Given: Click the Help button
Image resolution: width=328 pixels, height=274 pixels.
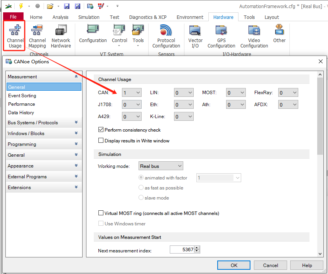Looking at the screenshot, I should point(307,265).
